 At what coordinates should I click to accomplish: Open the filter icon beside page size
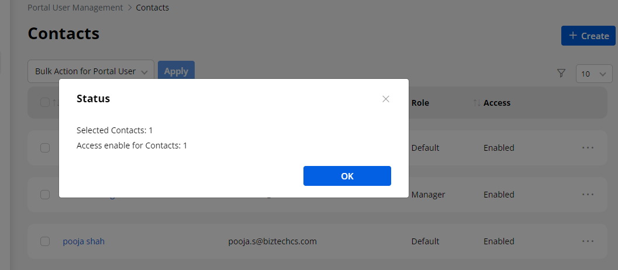[x=561, y=73]
